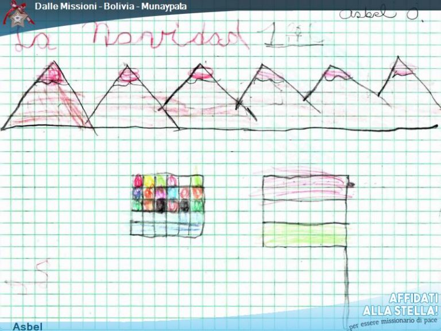The height and width of the screenshot is (331, 441).
Task: Click the flag pole below the flag
Action: click(x=346, y=282)
